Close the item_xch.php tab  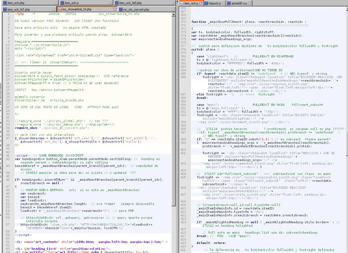coord(56,3)
